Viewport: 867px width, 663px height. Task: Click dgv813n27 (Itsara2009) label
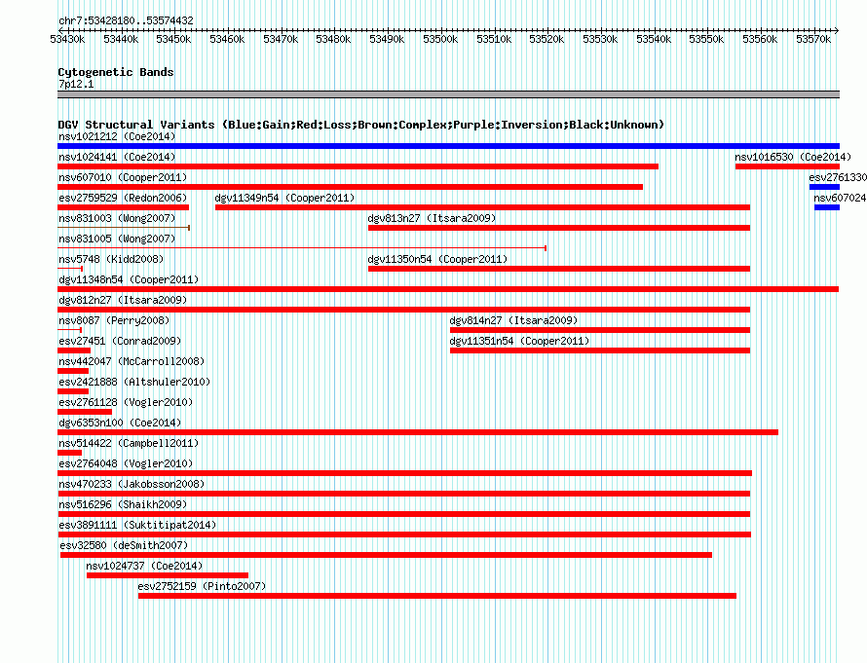pos(432,218)
